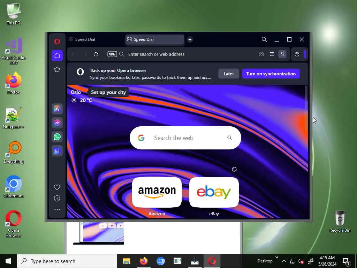This screenshot has width=357, height=268.
Task: Select the second Speed Dial tab
Action: click(x=155, y=39)
